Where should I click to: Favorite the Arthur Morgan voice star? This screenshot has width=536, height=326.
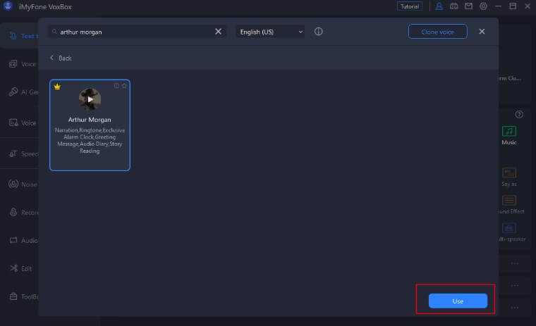pyautogui.click(x=124, y=86)
